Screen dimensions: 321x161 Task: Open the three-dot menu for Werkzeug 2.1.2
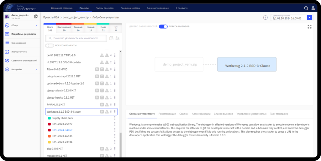[115, 112]
